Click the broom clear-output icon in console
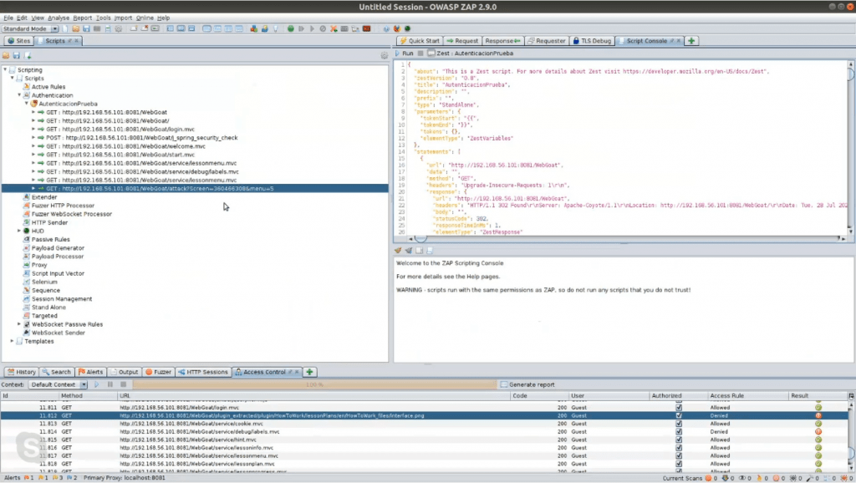856x483 pixels. pos(398,251)
